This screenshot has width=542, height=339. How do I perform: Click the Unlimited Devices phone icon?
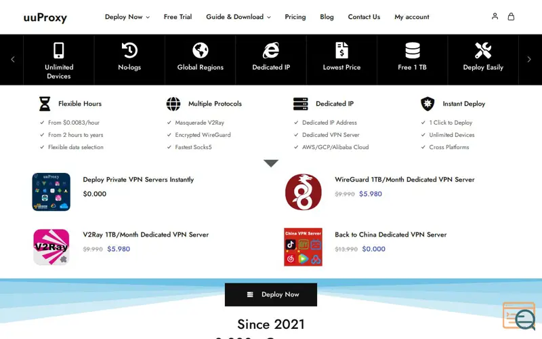pos(59,50)
